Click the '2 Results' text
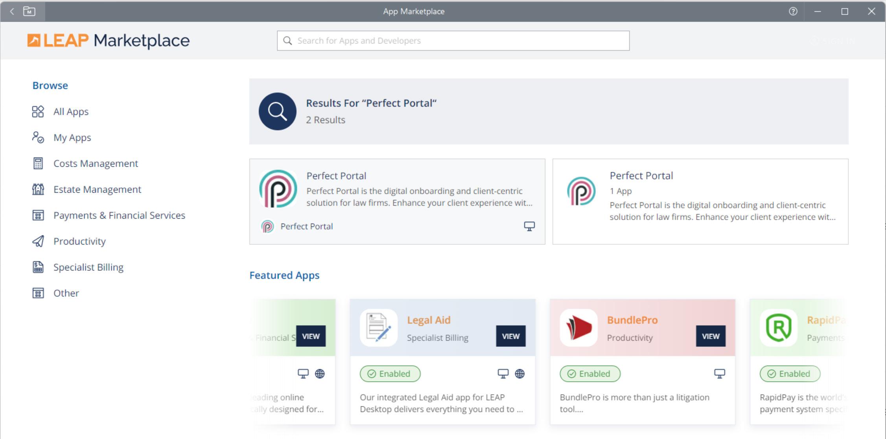This screenshot has width=886, height=439. pos(326,120)
